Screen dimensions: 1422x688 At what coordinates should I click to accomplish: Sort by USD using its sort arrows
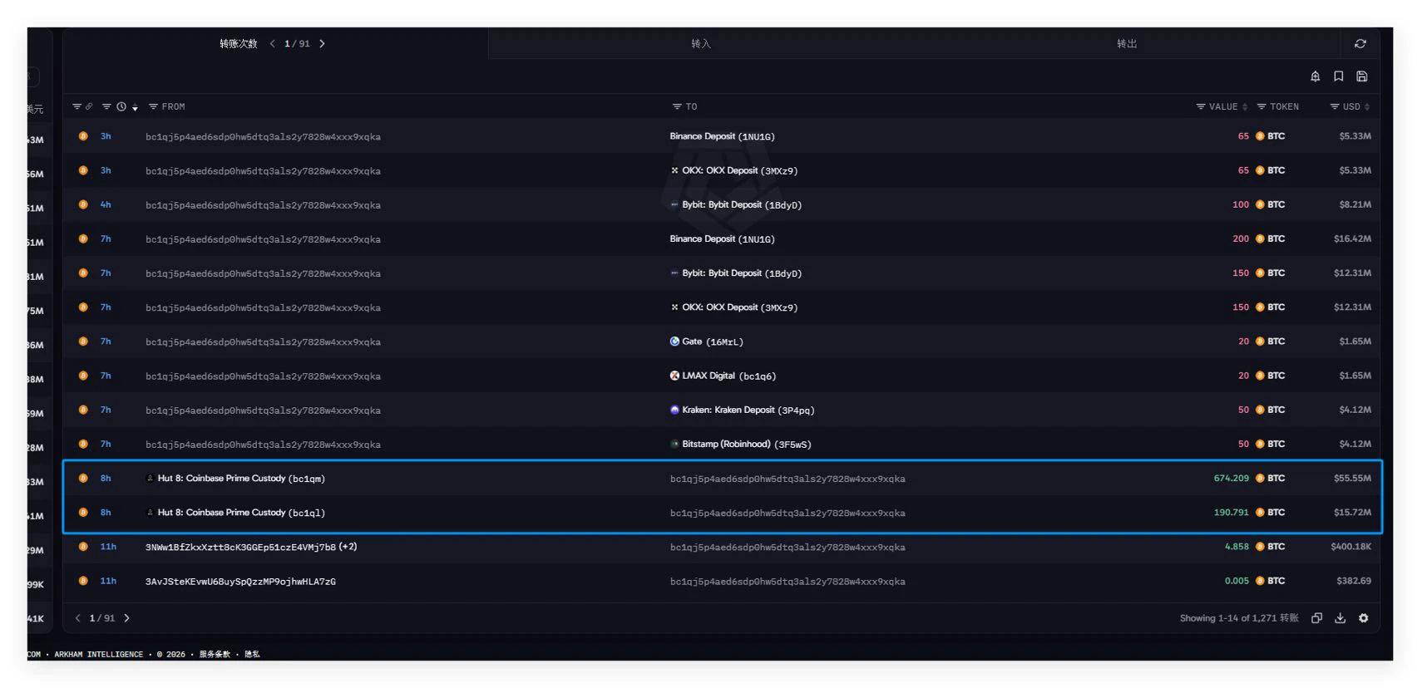[1367, 106]
